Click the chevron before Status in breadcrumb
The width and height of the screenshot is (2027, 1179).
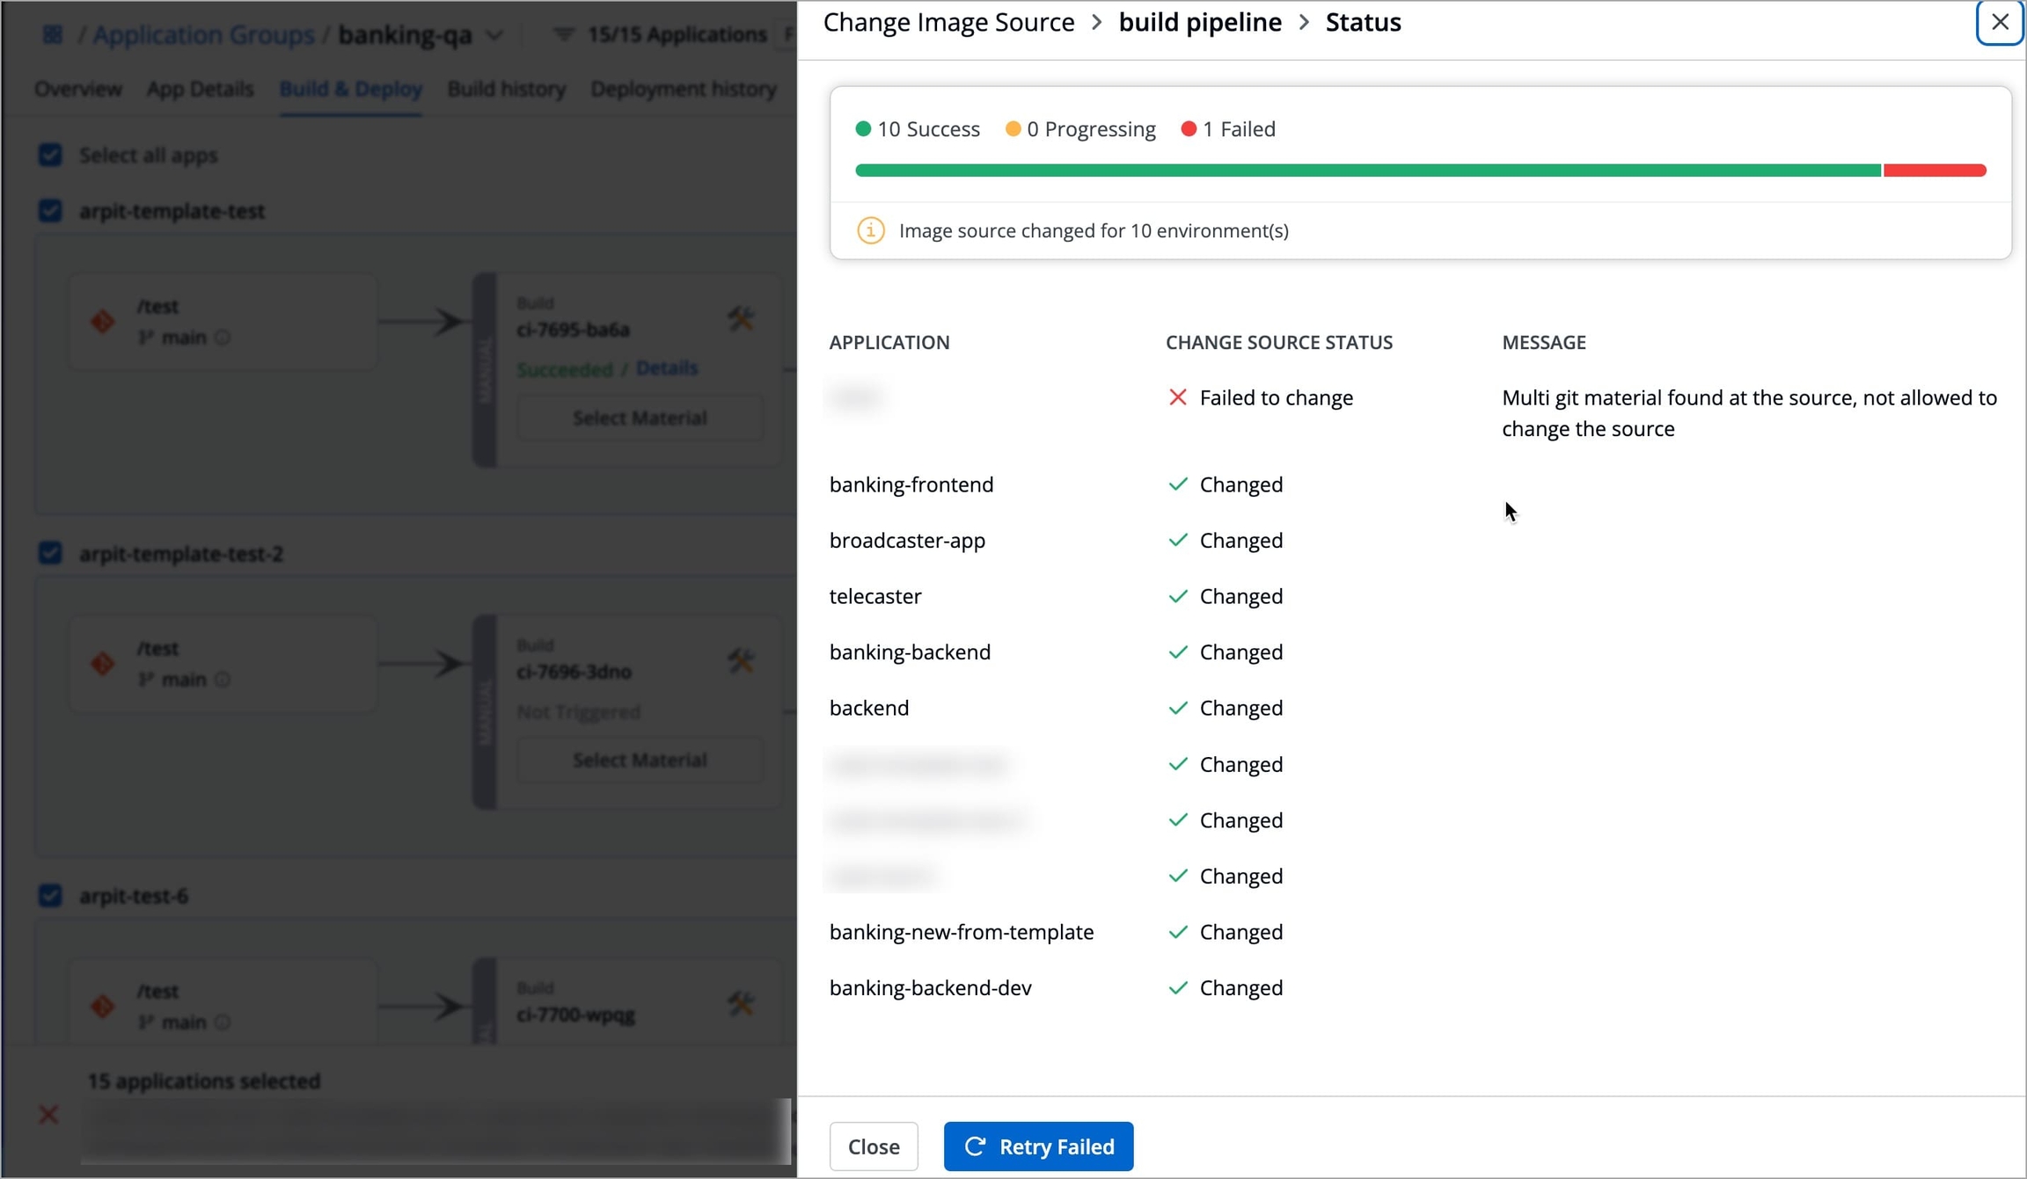[x=1304, y=22]
